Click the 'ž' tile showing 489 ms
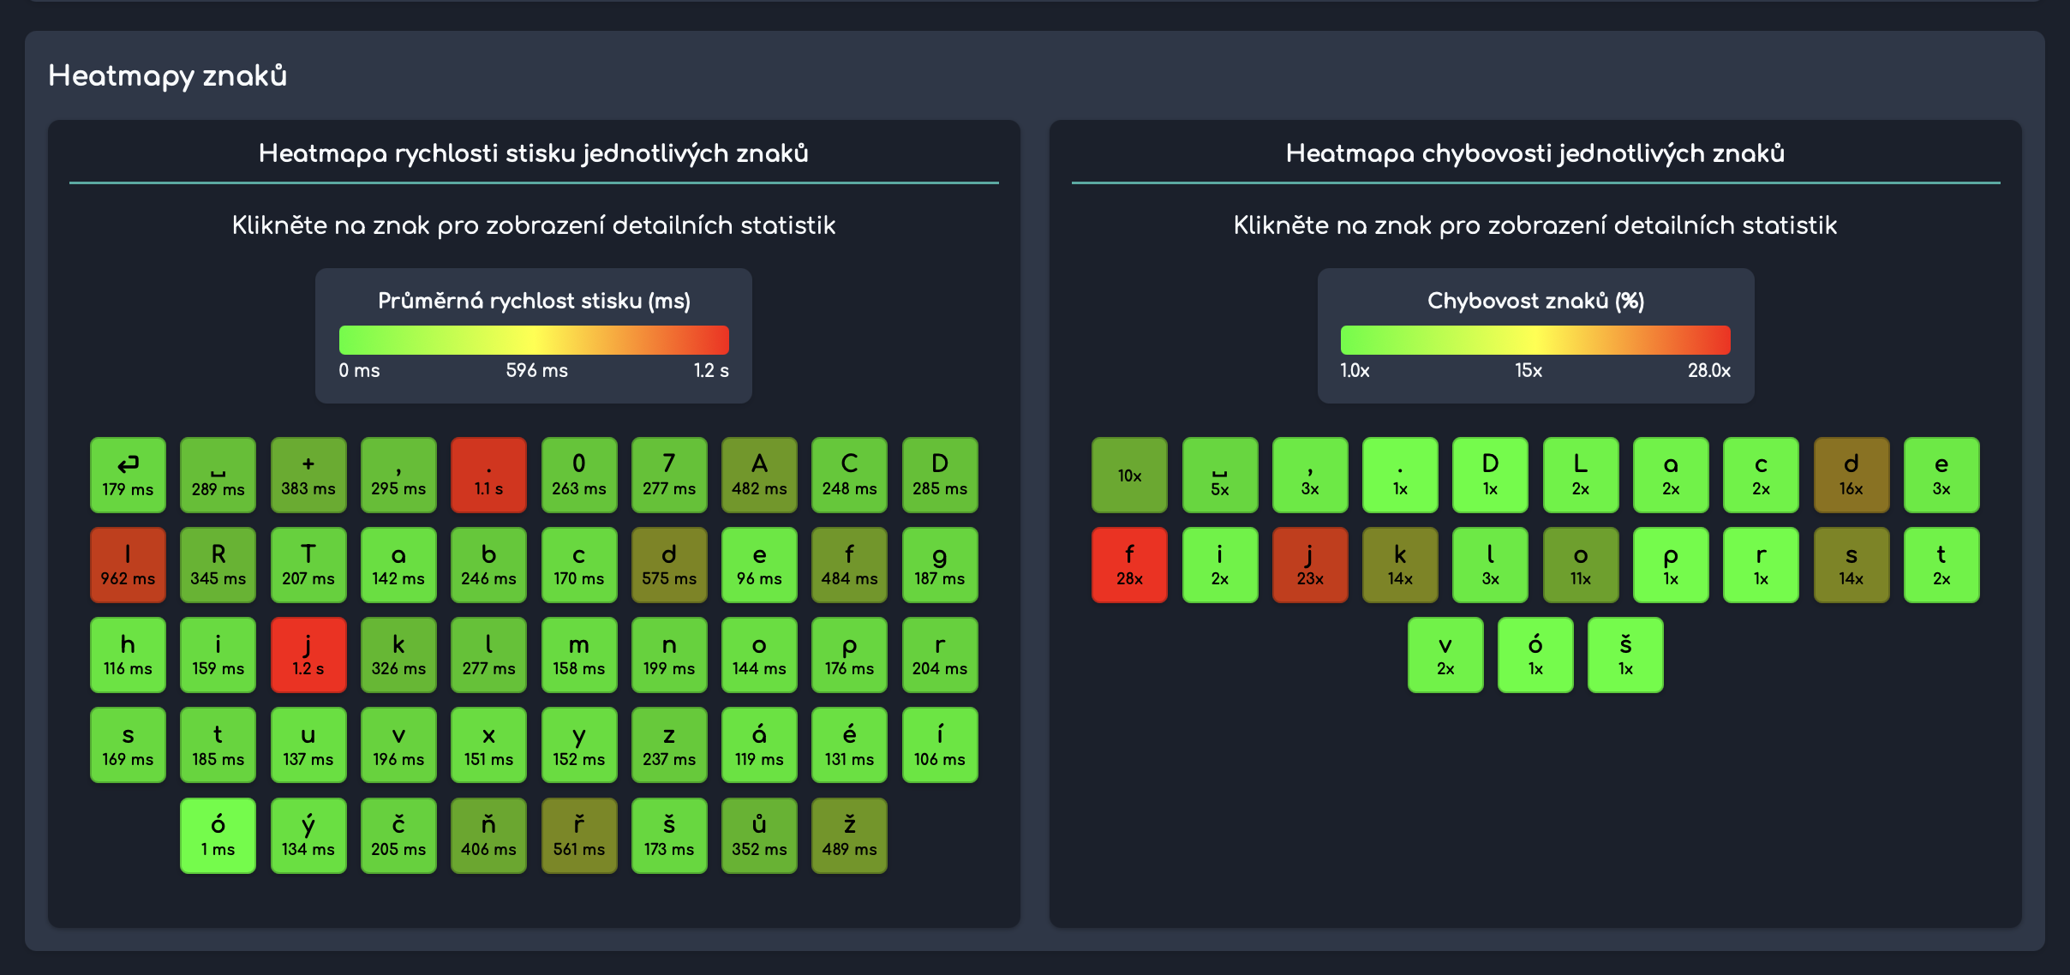 849,835
